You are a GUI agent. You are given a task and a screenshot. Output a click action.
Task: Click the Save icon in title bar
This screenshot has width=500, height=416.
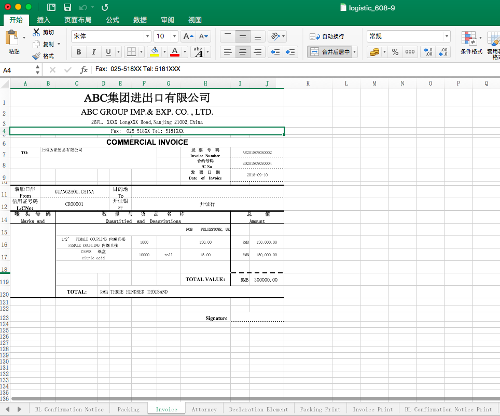(x=67, y=7)
